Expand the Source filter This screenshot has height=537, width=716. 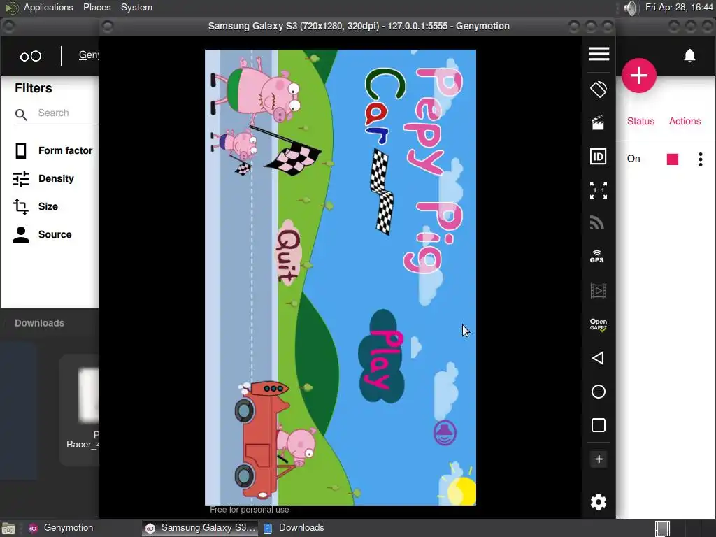coord(42,234)
